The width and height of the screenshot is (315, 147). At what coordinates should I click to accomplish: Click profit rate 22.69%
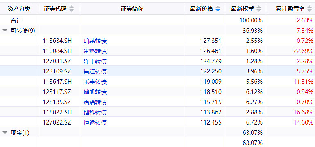pyautogui.click(x=303, y=51)
